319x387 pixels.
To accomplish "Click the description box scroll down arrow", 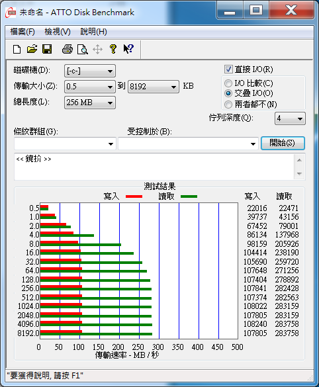I will 300,174.
